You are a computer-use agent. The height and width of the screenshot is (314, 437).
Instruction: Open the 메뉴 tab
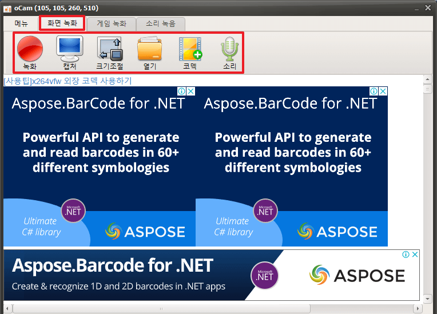(x=21, y=23)
